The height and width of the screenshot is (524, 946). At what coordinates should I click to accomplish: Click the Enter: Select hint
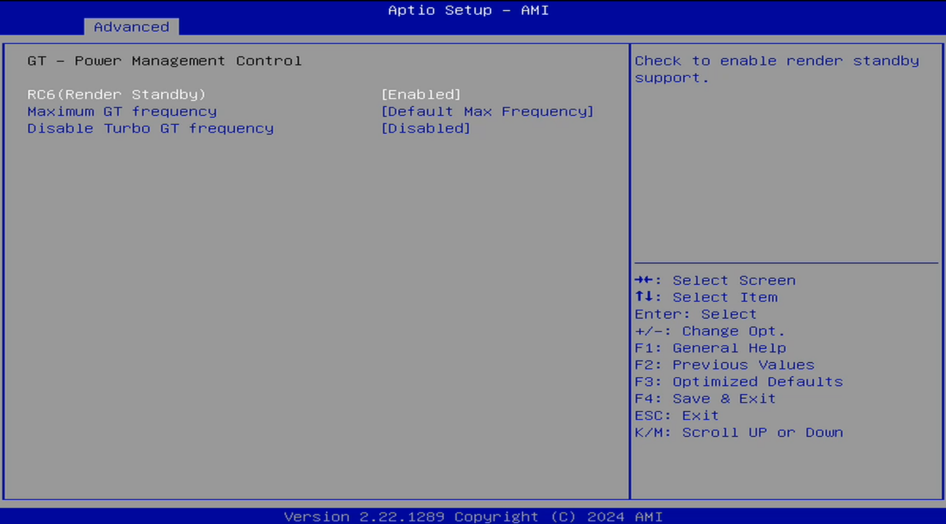coord(695,314)
